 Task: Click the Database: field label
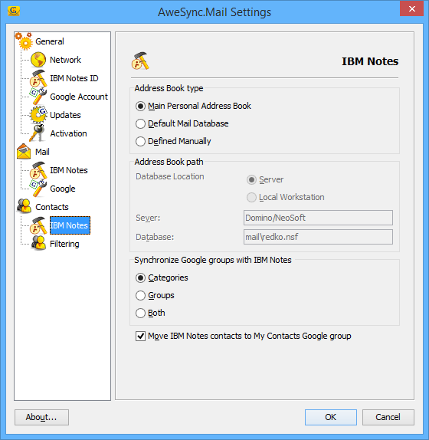click(155, 237)
